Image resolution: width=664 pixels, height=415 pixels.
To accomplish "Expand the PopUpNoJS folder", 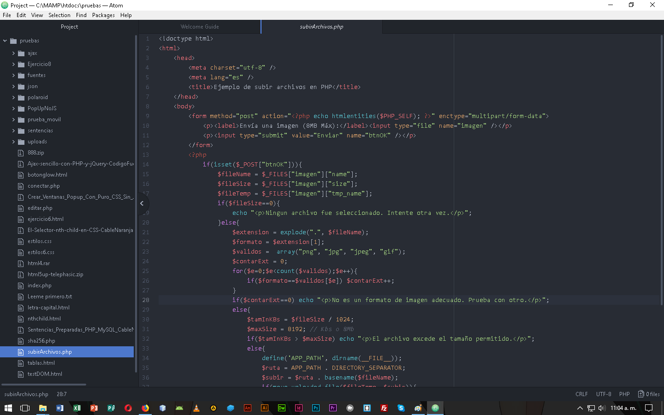I will pyautogui.click(x=13, y=108).
